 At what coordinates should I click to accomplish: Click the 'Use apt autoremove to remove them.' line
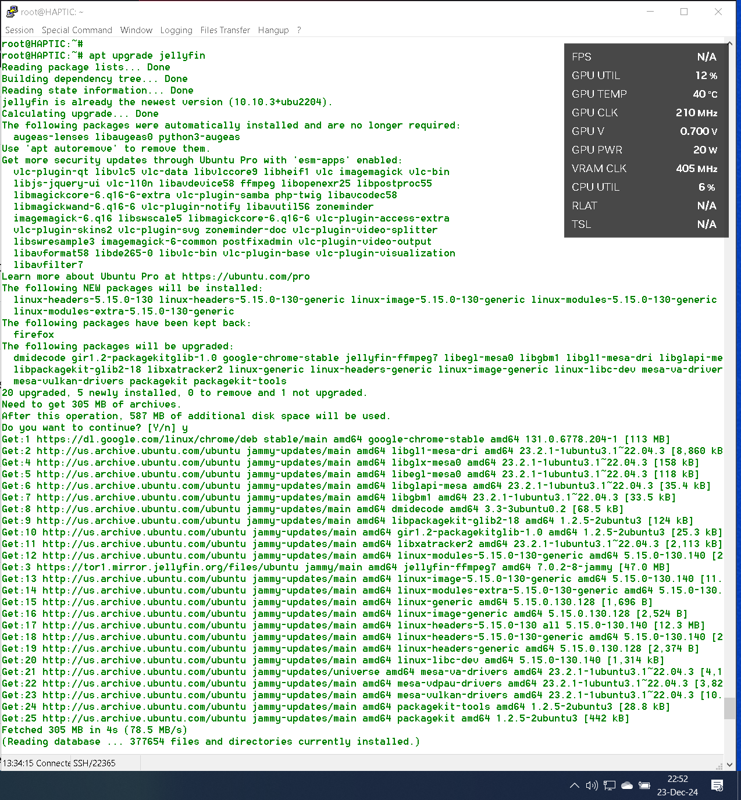(106, 149)
